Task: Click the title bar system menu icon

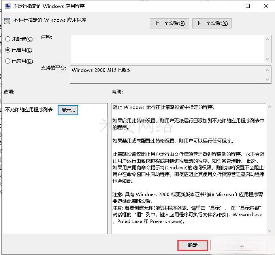Action: [8, 6]
